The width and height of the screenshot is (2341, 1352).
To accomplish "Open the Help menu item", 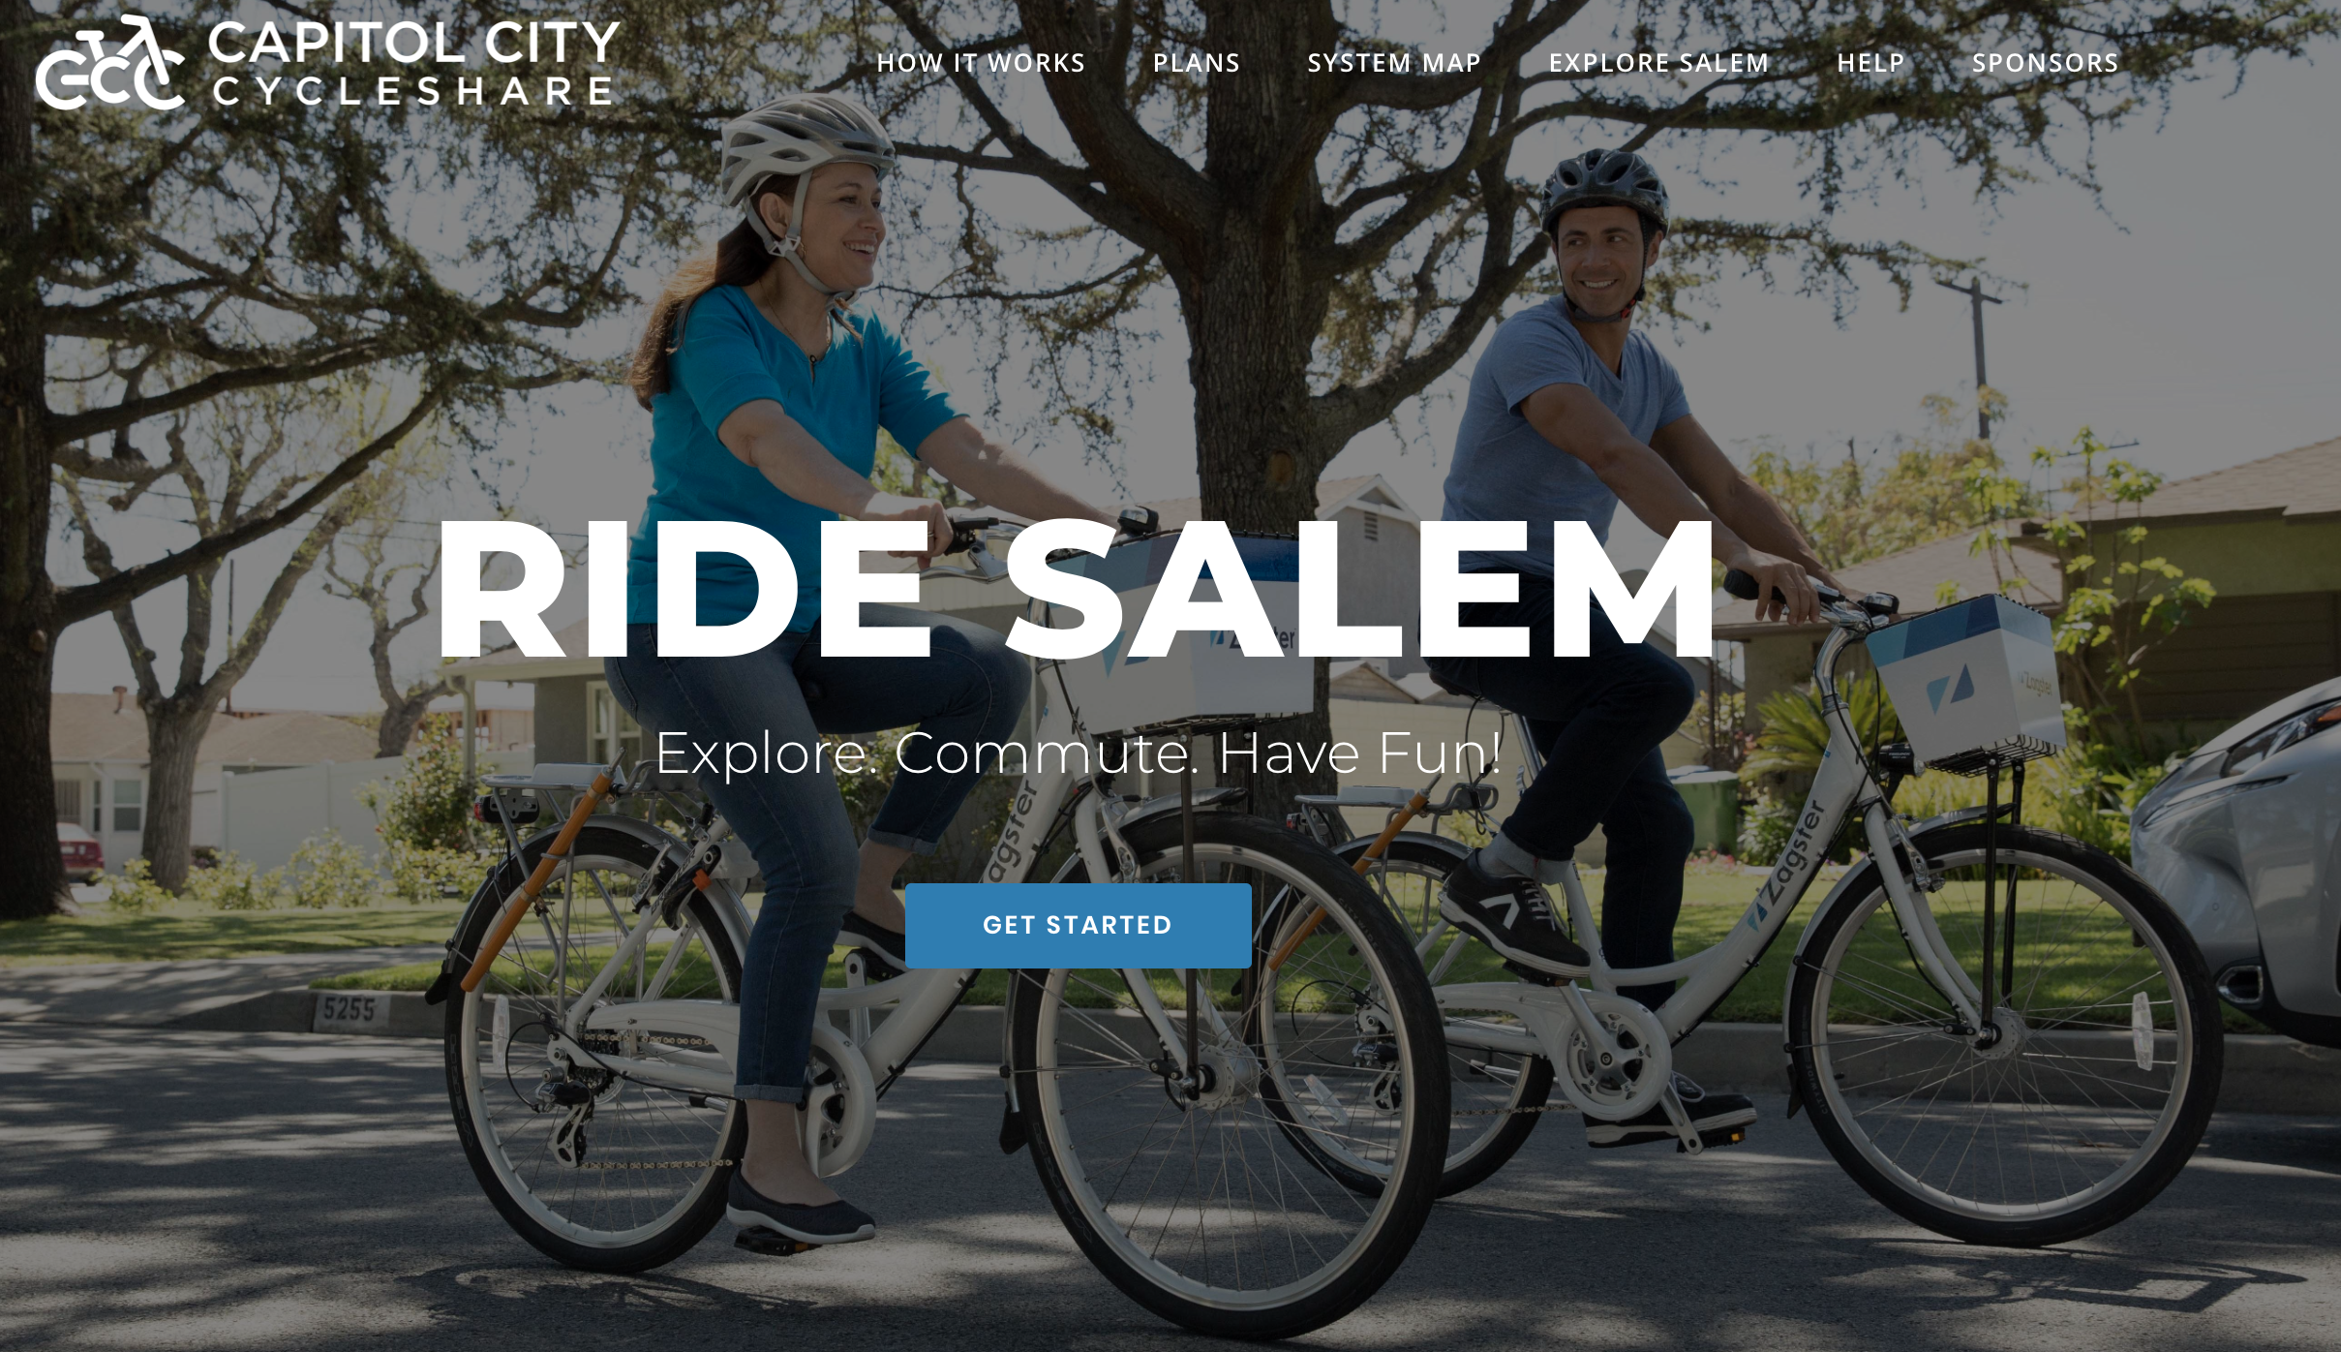I will [x=1870, y=63].
